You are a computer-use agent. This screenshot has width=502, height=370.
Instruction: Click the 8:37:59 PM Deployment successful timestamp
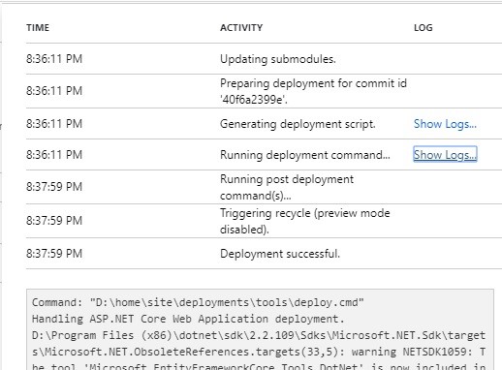pos(54,254)
